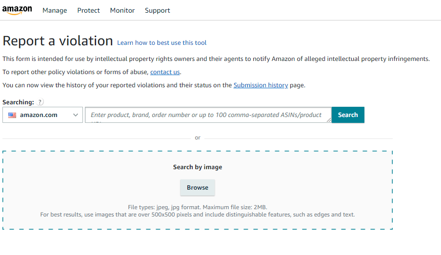441x255 pixels.
Task: Follow the 'contact us' link
Action: (165, 72)
